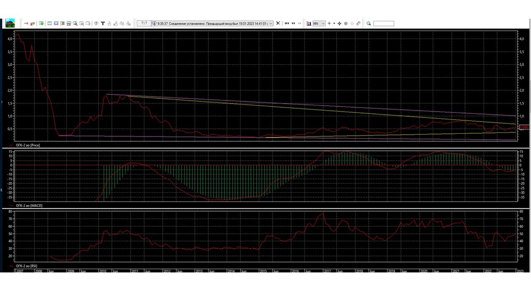The height and width of the screenshot is (299, 531).
Task: Click the green-arrow window icon in toolbar
Action: point(41,23)
